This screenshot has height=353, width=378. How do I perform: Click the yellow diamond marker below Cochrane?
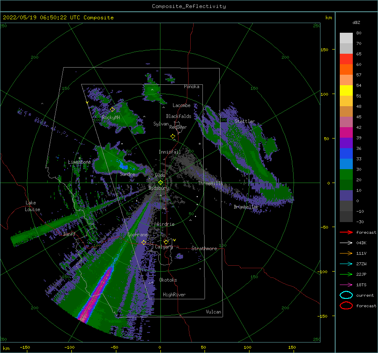(144, 243)
